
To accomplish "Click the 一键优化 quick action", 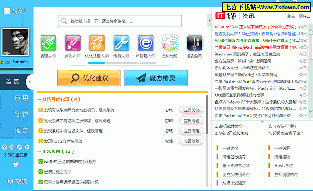I will [230, 148].
